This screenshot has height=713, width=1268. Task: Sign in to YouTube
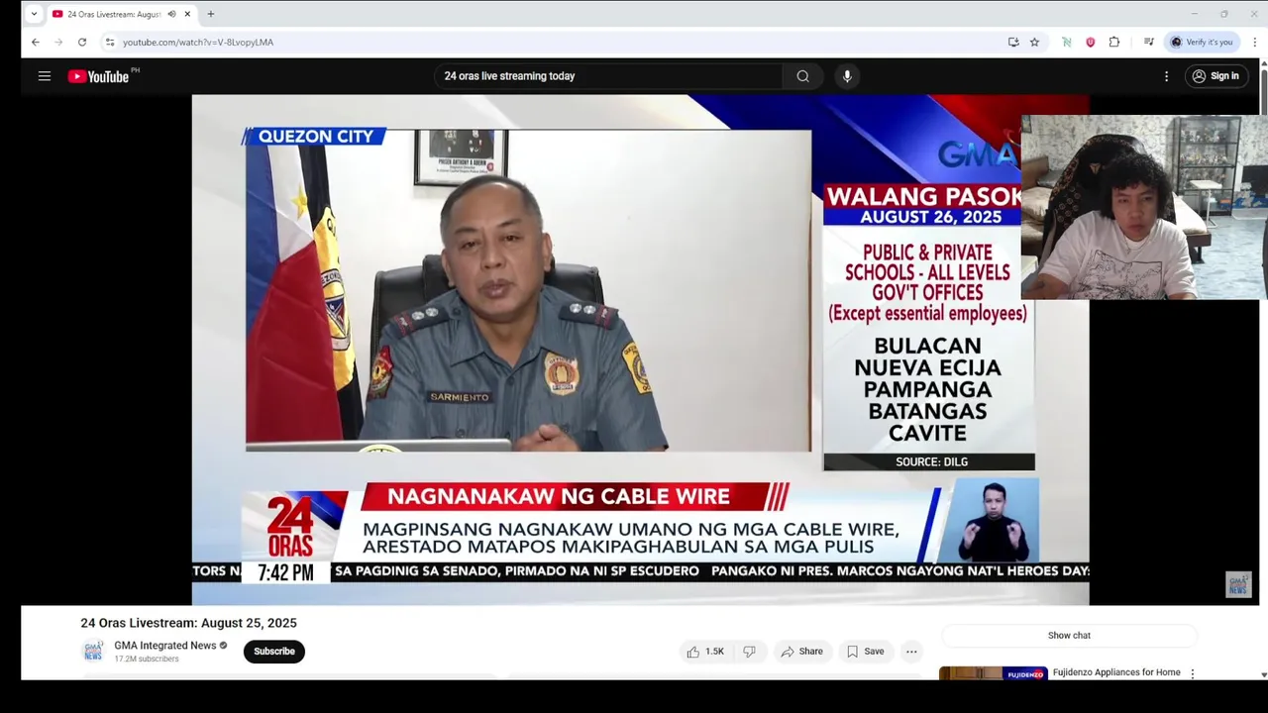pos(1215,76)
